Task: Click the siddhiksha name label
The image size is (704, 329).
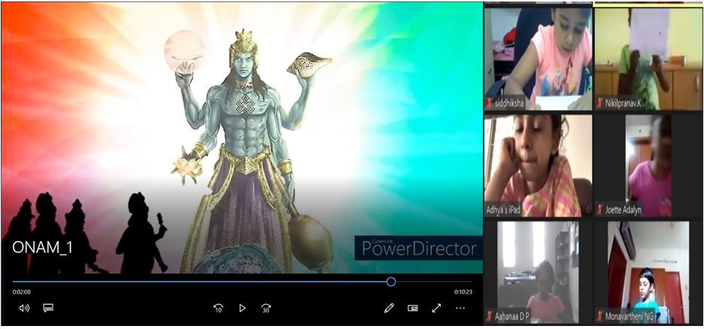Action: tap(510, 103)
